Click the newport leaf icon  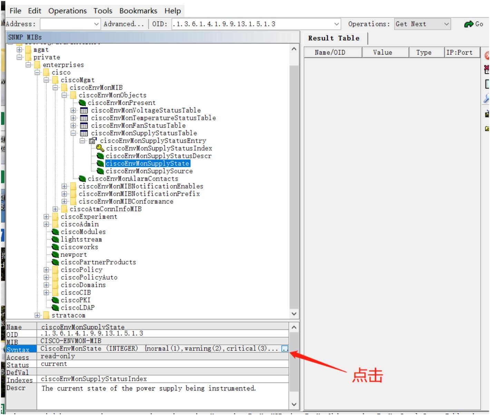tap(55, 255)
